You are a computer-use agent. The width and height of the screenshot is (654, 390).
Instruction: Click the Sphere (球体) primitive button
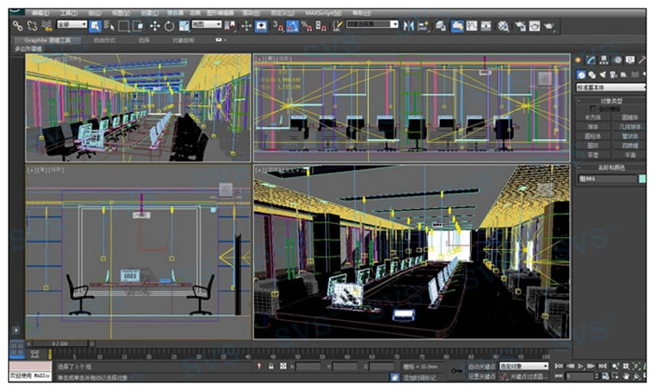[593, 127]
